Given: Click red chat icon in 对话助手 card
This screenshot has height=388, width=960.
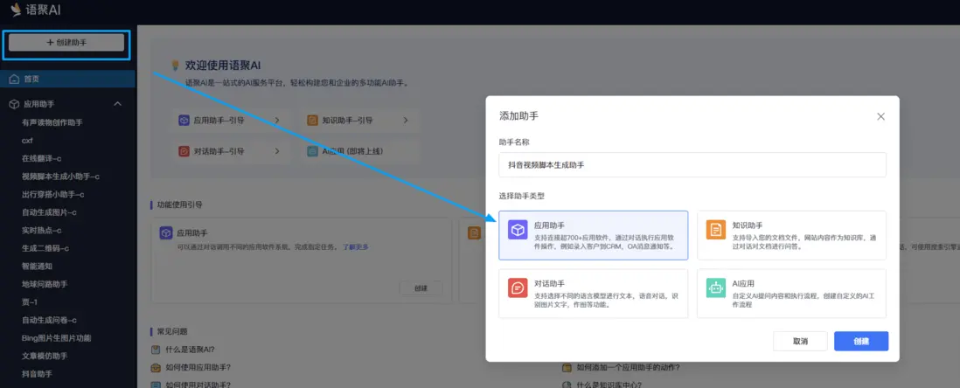Looking at the screenshot, I should 518,288.
